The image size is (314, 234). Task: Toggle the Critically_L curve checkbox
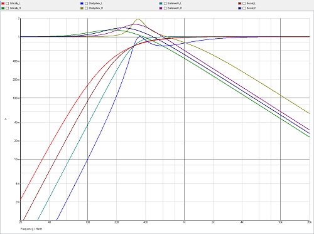point(8,4)
